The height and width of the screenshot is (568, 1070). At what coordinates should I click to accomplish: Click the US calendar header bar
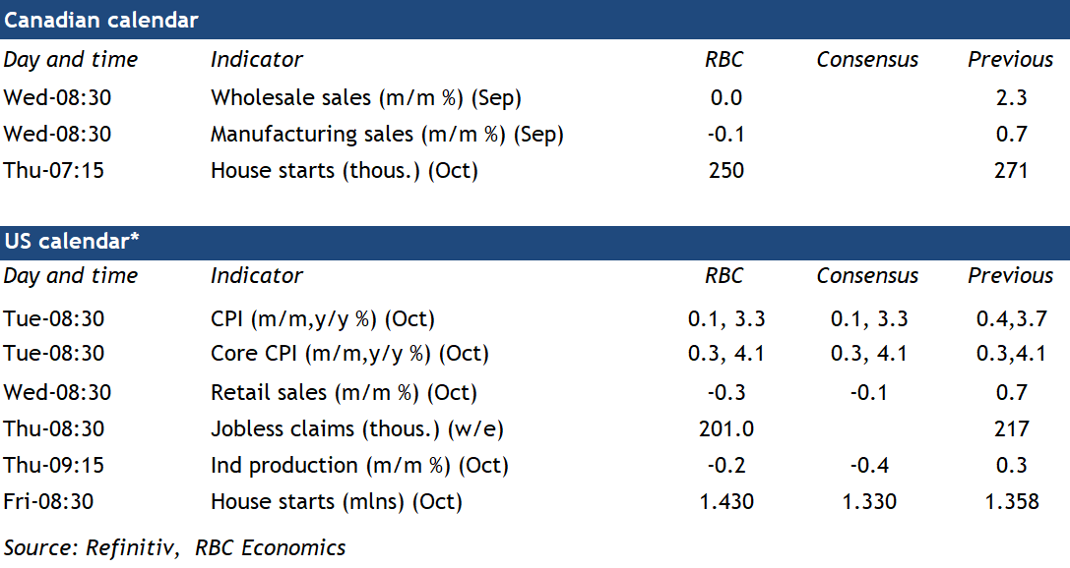tap(535, 242)
